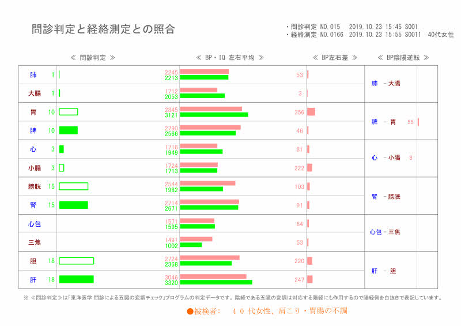Click the 胃 left-right difference value 356

coord(299,113)
